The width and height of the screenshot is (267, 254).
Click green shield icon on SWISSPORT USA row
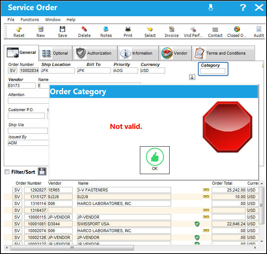[x=197, y=224]
